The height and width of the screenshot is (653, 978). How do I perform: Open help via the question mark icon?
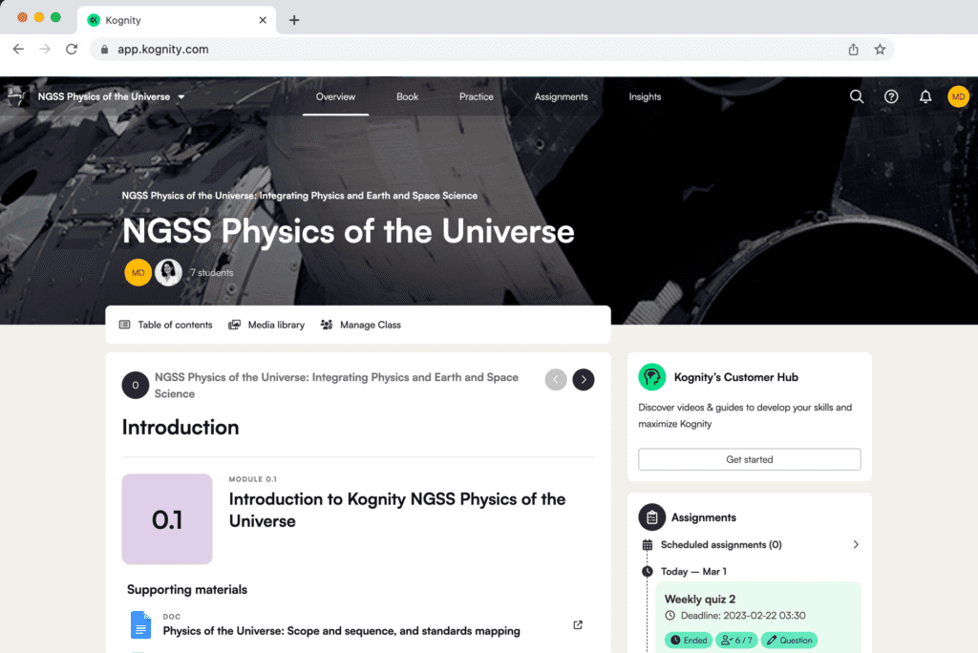891,96
